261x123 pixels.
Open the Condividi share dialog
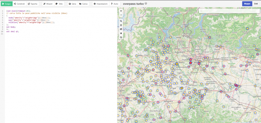click(20, 4)
